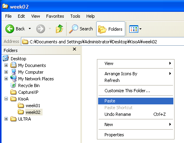Choose Undo Rename in context menu
The image size is (184, 143).
click(136, 114)
